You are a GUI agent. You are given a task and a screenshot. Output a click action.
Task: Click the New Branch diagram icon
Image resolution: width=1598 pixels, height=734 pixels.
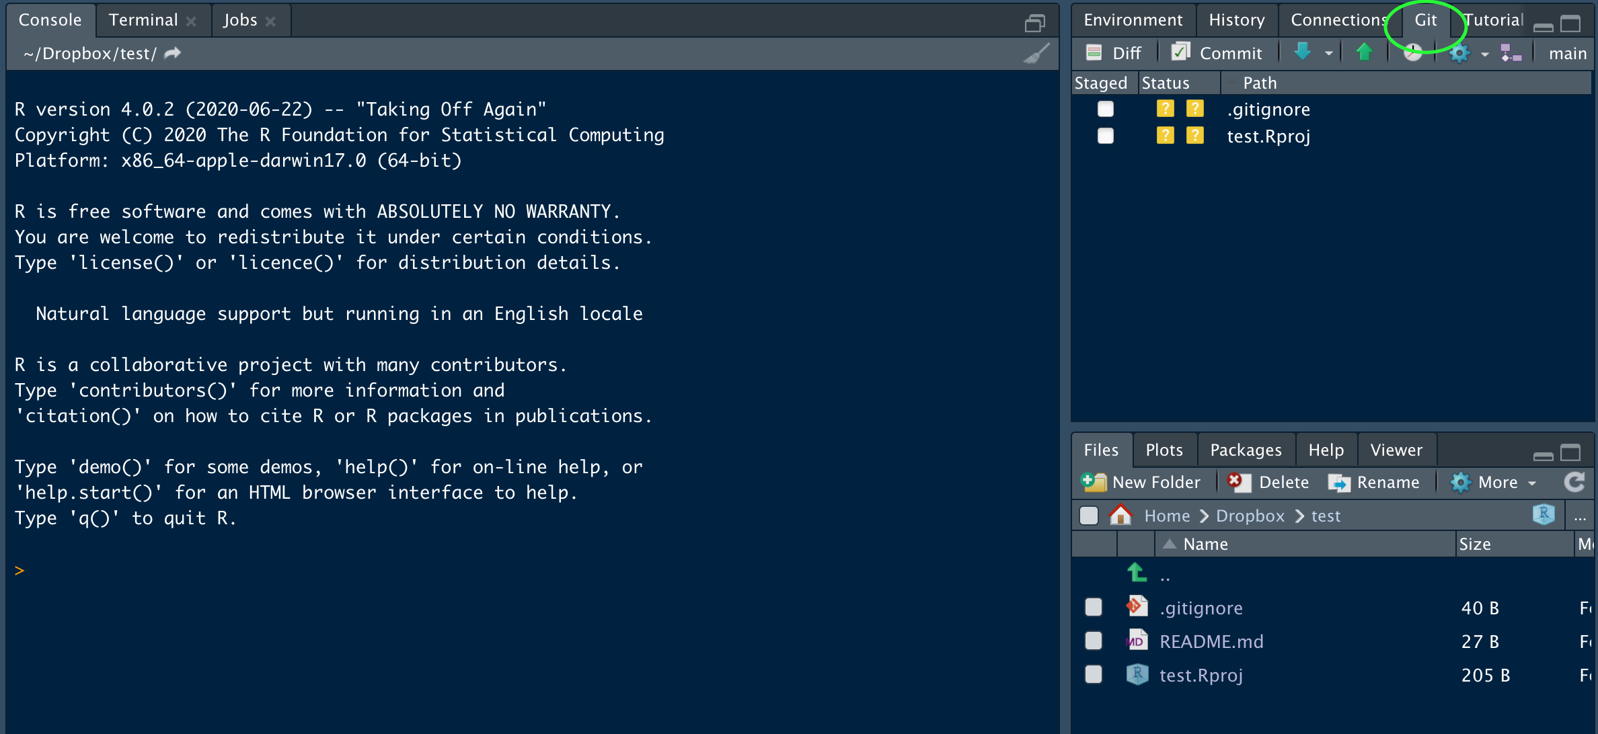pyautogui.click(x=1511, y=52)
